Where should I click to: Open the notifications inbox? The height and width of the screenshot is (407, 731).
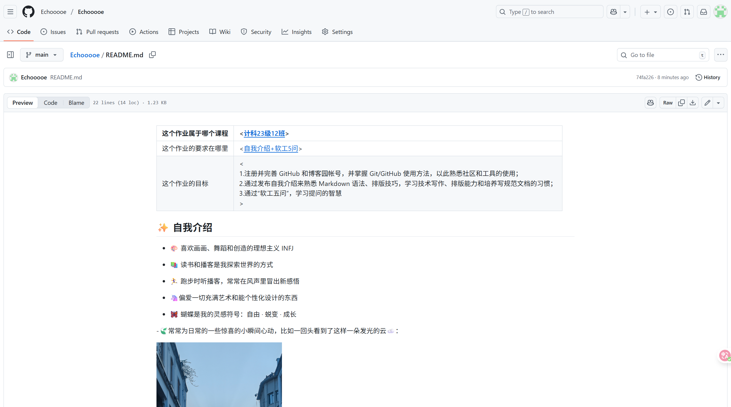pyautogui.click(x=704, y=12)
